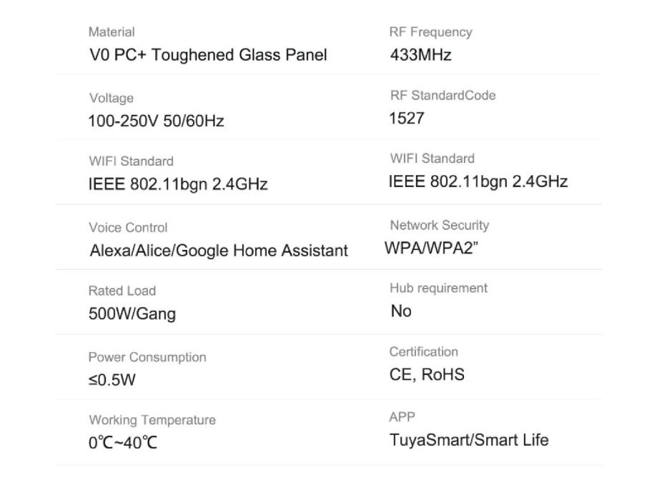Click the 1527 code value
Screen dimensions: 657x480
tap(407, 118)
